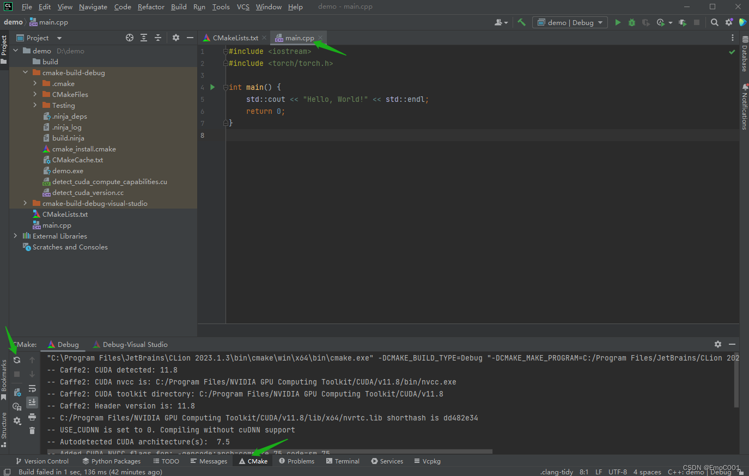Open IDE settings gear in top toolbar
Viewport: 749px width, 476px height.
(729, 22)
